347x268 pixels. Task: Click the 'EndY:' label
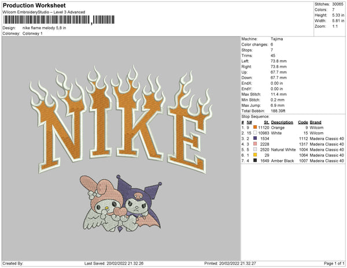[x=247, y=88]
